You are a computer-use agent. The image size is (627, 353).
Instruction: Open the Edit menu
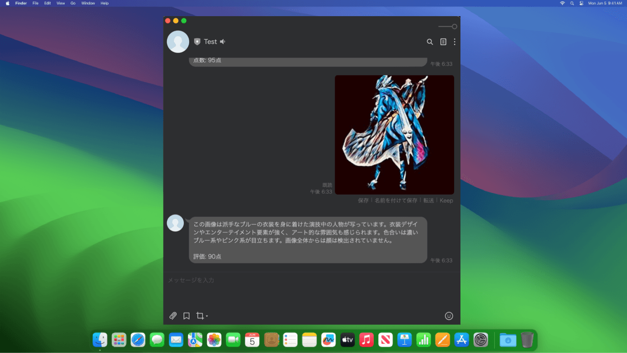pos(48,3)
